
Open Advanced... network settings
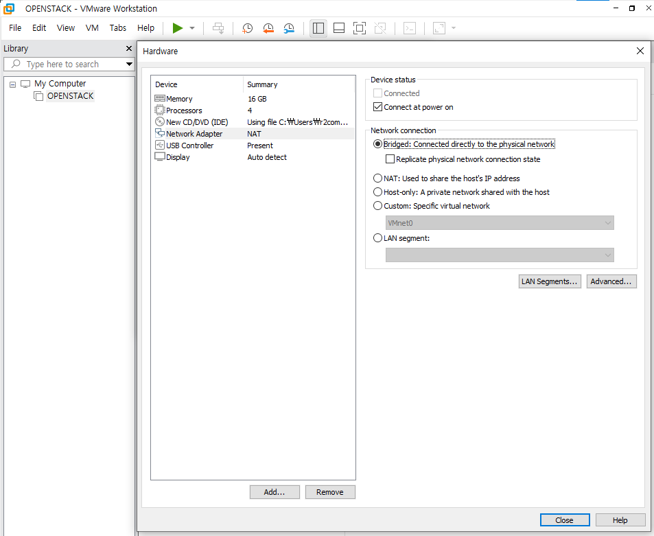611,281
